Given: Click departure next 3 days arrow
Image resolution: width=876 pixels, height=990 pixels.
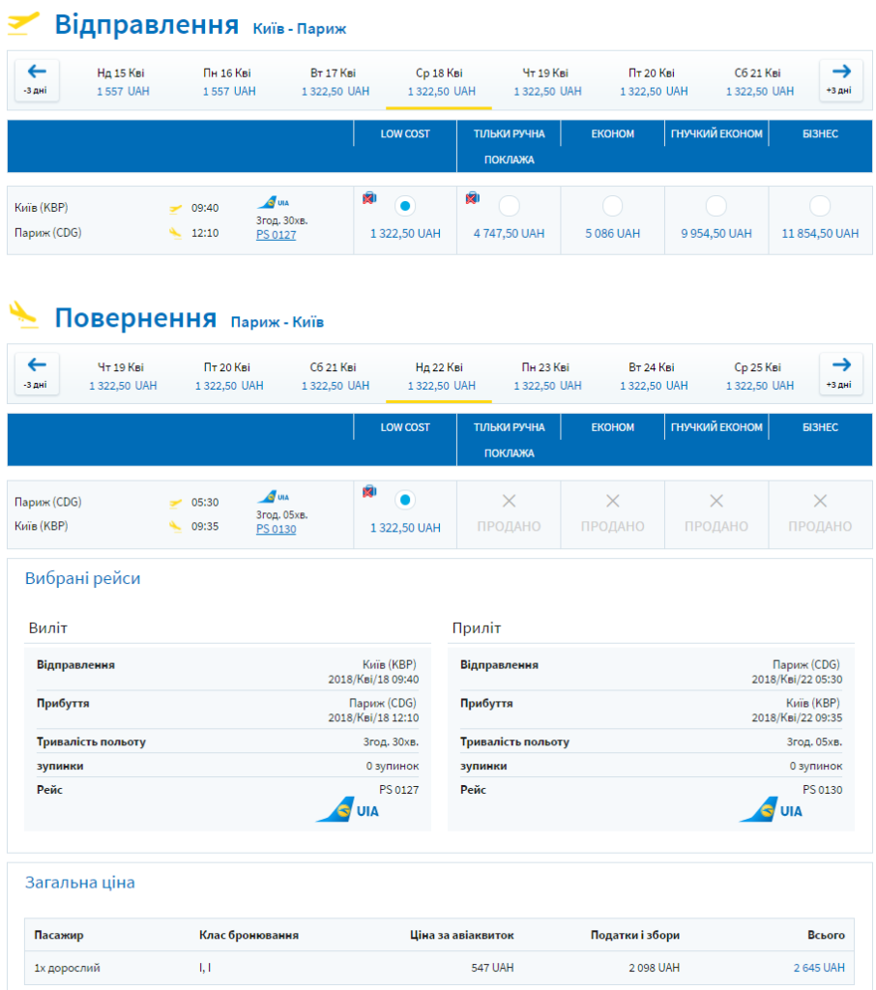Looking at the screenshot, I should click(840, 80).
